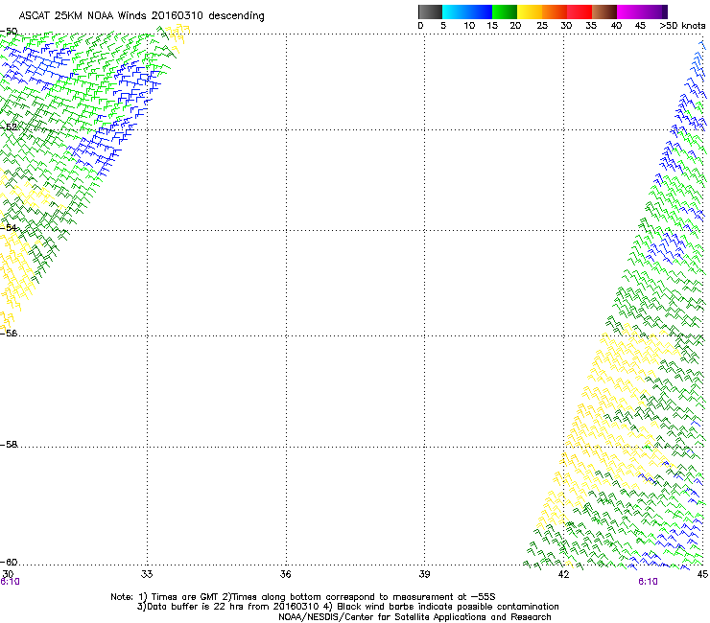Click the '>50 knots' legend label
Screen dimensions: 710x623
point(682,26)
